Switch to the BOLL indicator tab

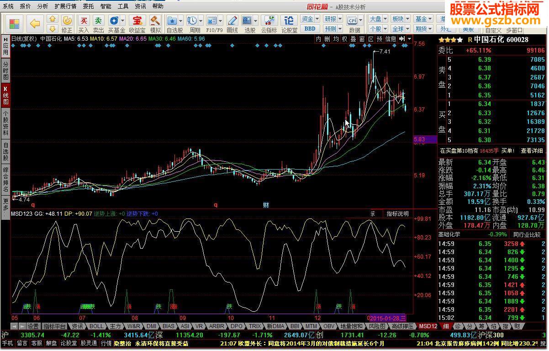[x=96, y=326]
